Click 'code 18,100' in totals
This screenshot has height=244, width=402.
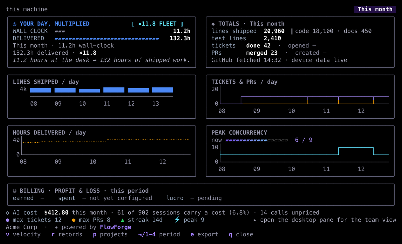click(x=314, y=31)
